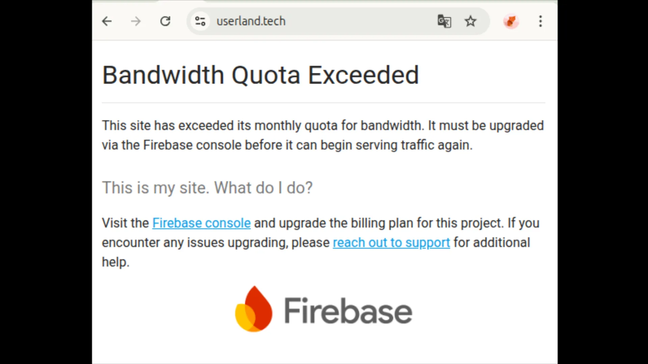
Task: Open the Chrome three-dot menu
Action: pos(540,21)
